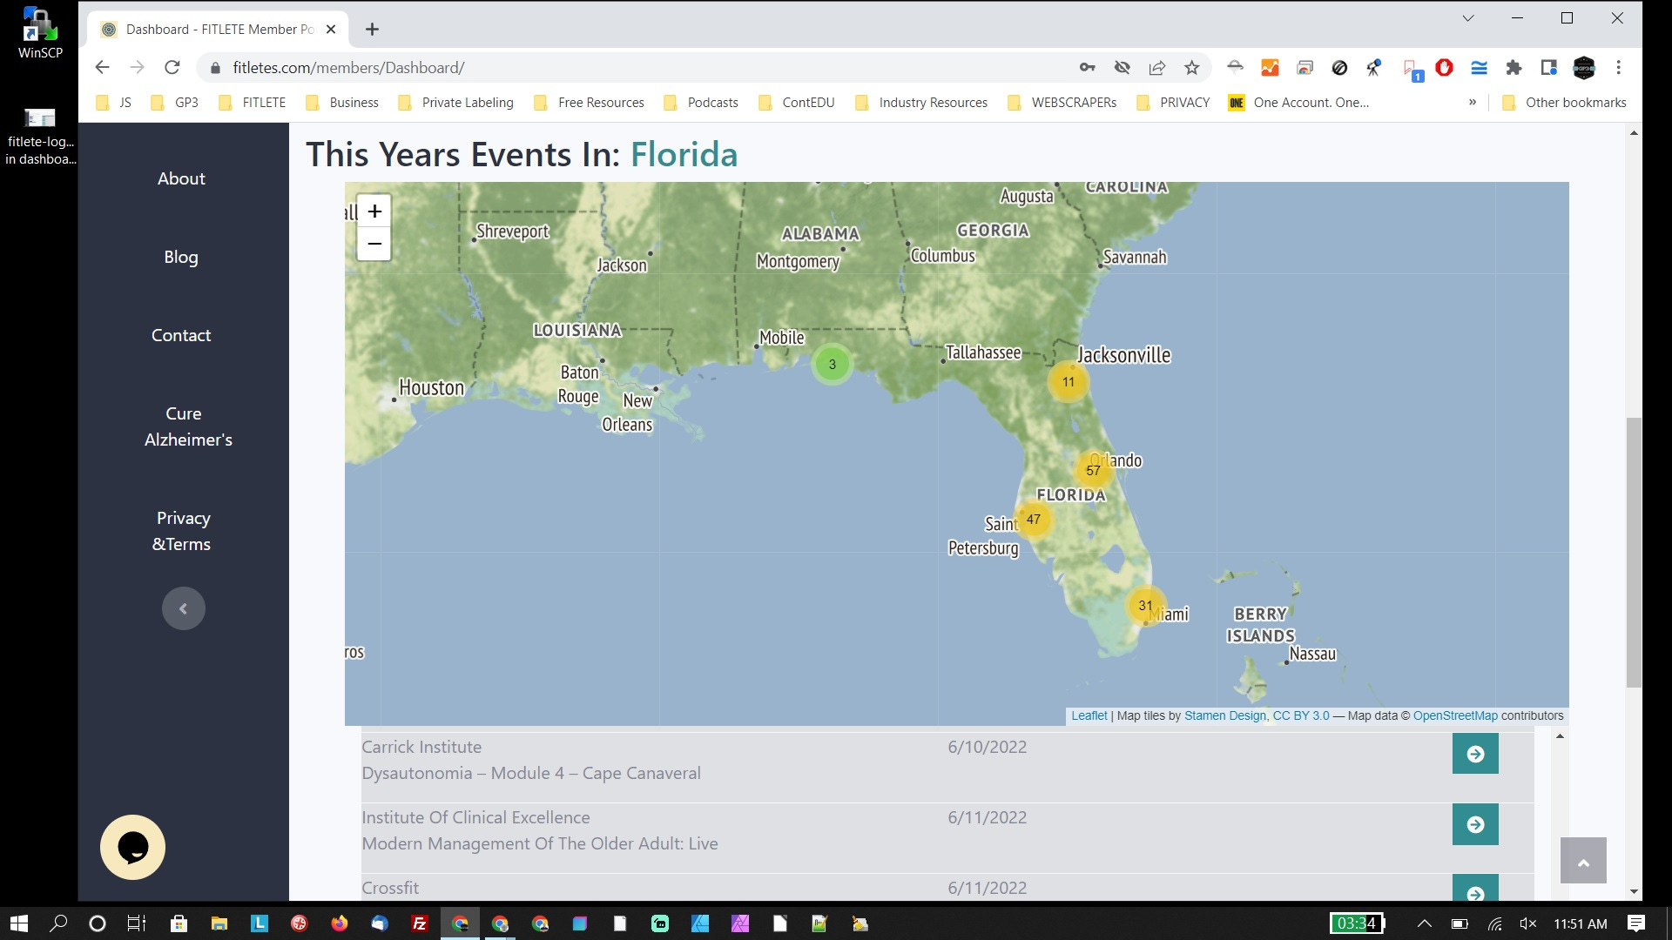Share this page from the address bar
1672x940 pixels.
click(1156, 68)
